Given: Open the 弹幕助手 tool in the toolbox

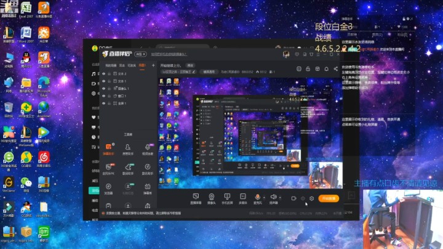Looking at the screenshot, I should tap(108, 149).
